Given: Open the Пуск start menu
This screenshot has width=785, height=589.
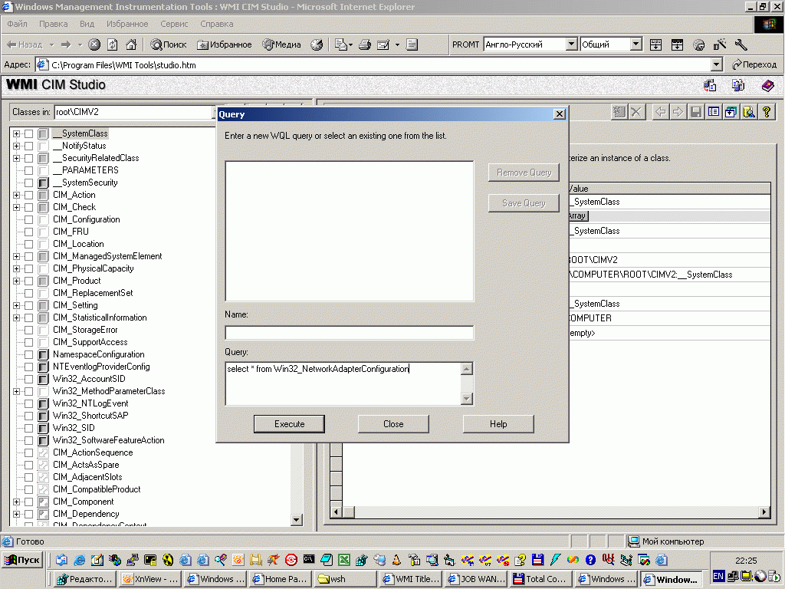Looking at the screenshot, I should (x=22, y=560).
